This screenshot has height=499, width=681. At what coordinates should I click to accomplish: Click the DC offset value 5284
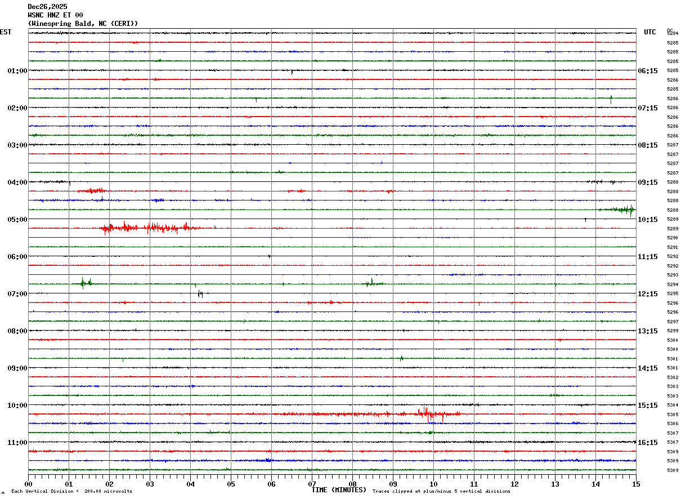tap(673, 34)
